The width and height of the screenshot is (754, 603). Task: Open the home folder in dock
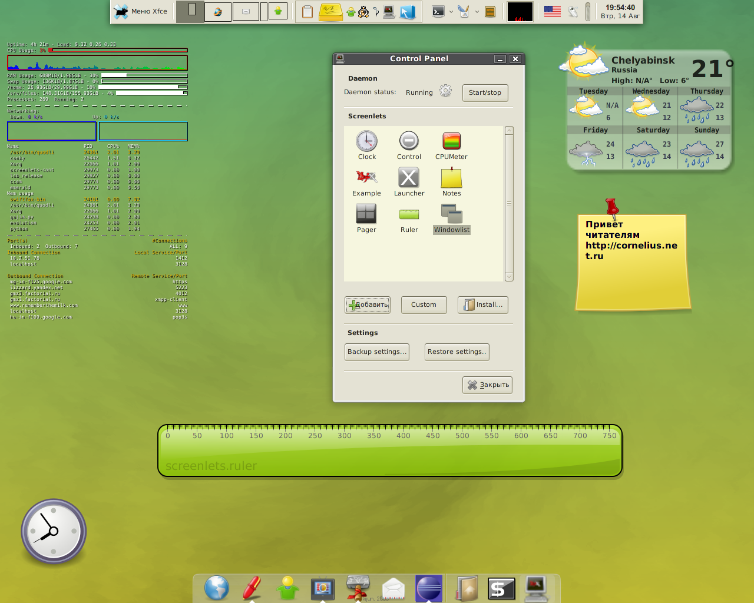pos(467,589)
